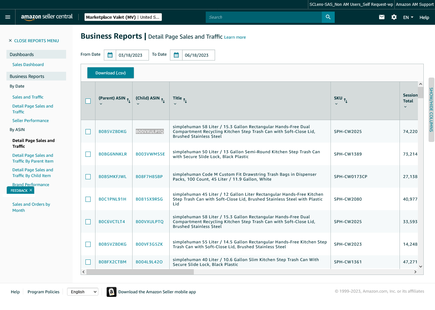Open the To Date calendar icon

click(x=176, y=55)
